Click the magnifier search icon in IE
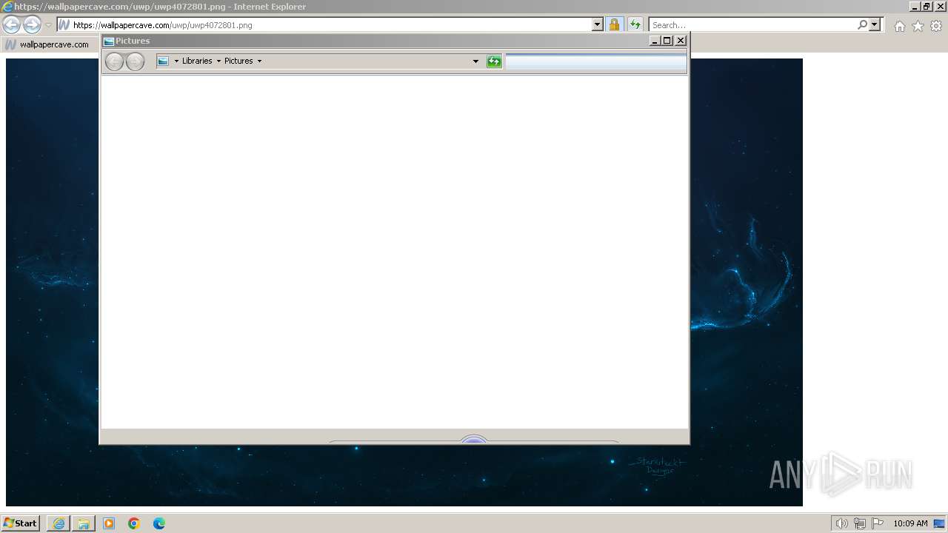The height and width of the screenshot is (533, 948). 862,24
